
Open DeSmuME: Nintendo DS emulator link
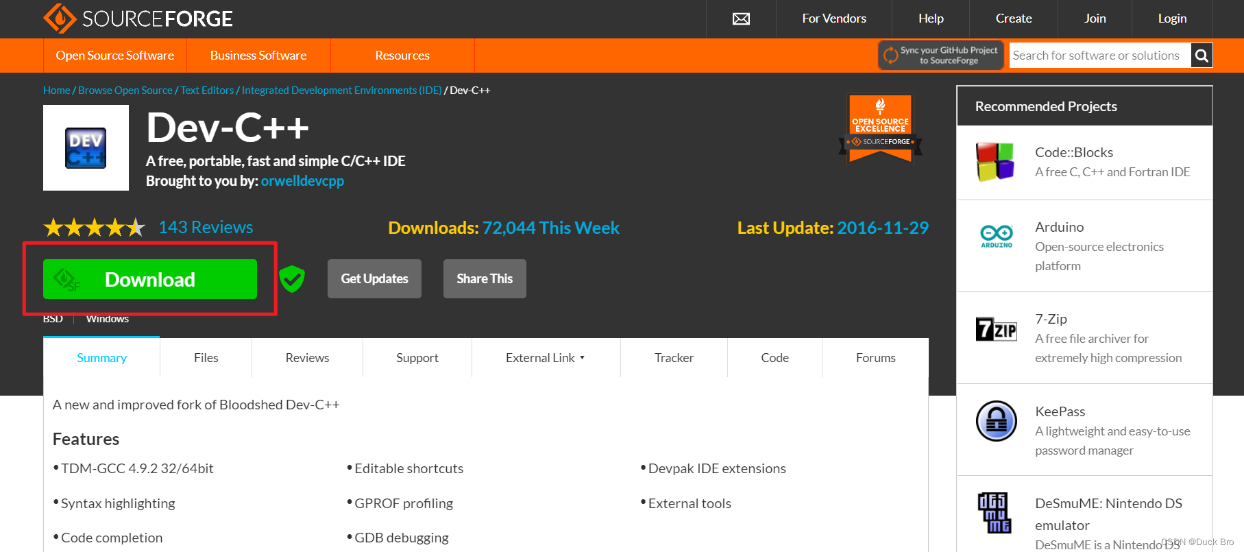click(x=1108, y=514)
